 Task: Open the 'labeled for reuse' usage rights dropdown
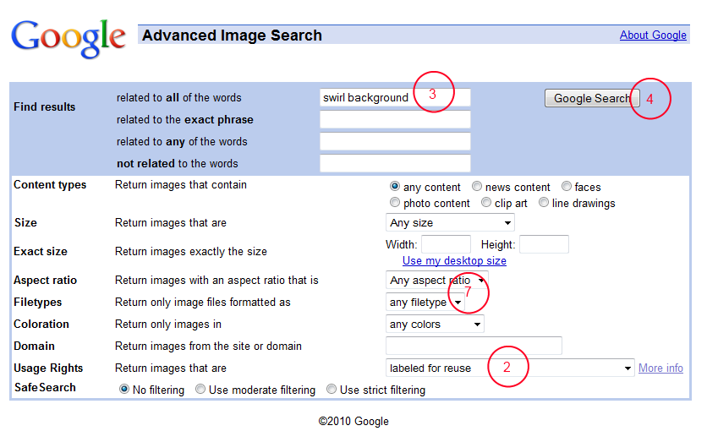coord(510,368)
